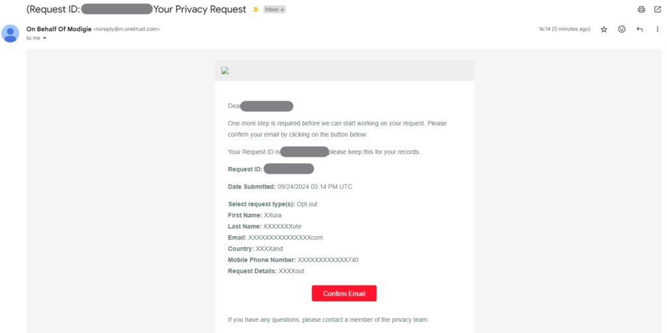
Task: Click the masked Mobile Phone Number value
Action: (x=328, y=260)
